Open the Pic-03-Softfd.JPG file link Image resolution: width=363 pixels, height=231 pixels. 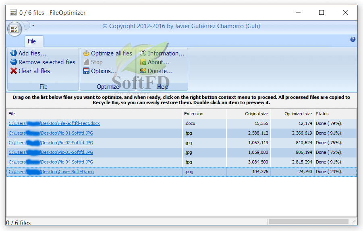pyautogui.click(x=51, y=153)
